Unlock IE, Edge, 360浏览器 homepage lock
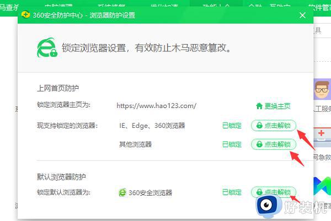 pos(274,126)
